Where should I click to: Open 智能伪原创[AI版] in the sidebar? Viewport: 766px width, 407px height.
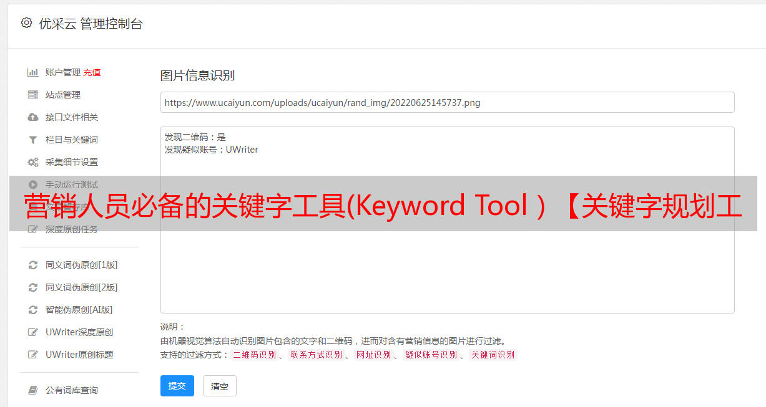pyautogui.click(x=79, y=310)
